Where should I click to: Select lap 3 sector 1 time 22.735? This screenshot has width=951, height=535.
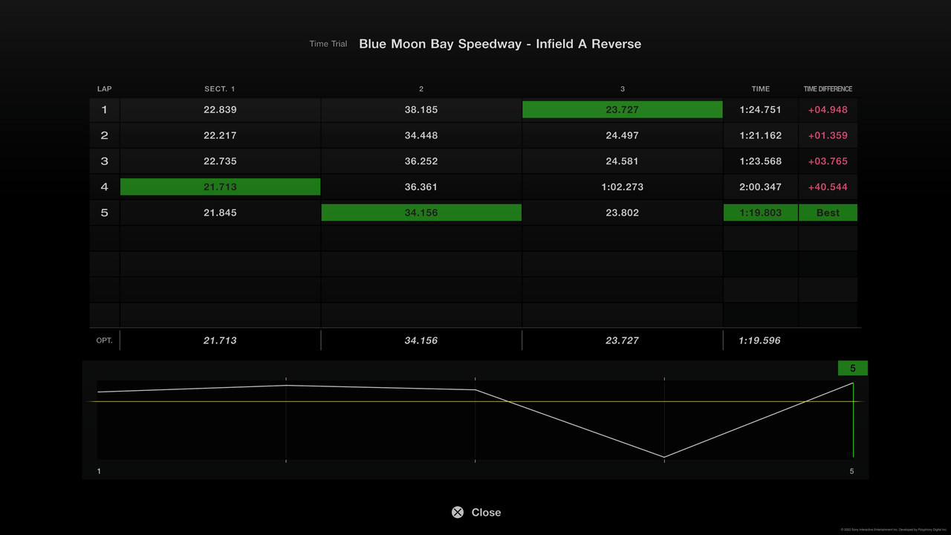point(220,161)
